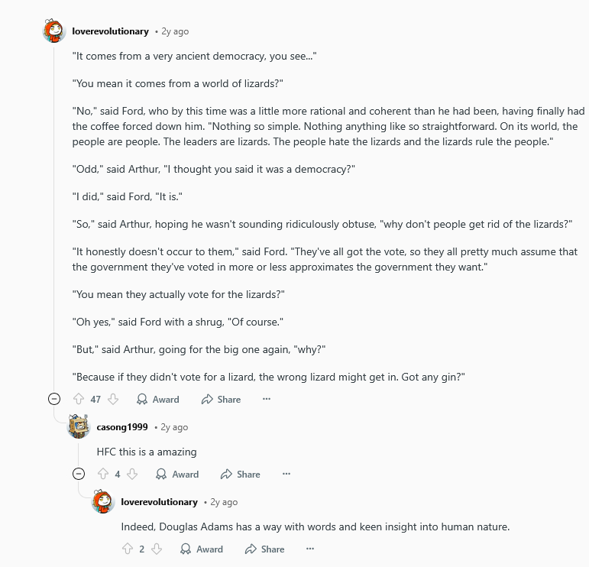
Task: Downvote the Douglas Adams reply
Action: tap(157, 549)
